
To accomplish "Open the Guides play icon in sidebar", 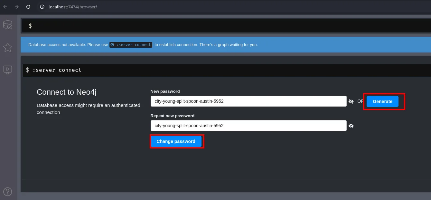I will 8,70.
